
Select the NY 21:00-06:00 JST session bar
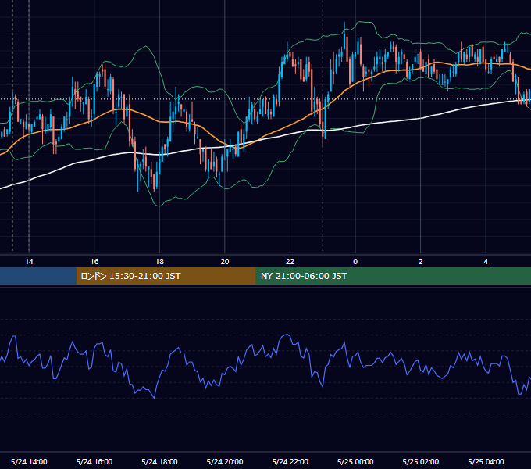(x=393, y=276)
